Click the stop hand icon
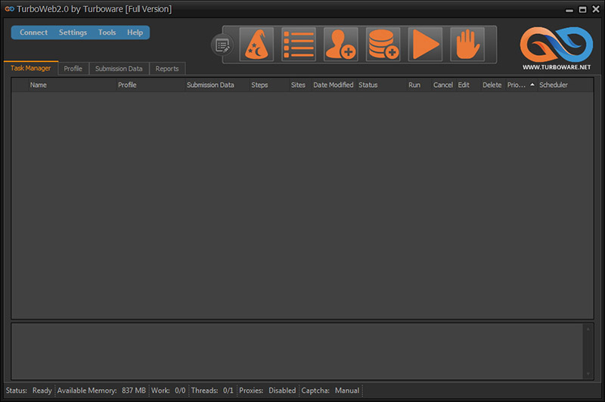 coord(467,45)
